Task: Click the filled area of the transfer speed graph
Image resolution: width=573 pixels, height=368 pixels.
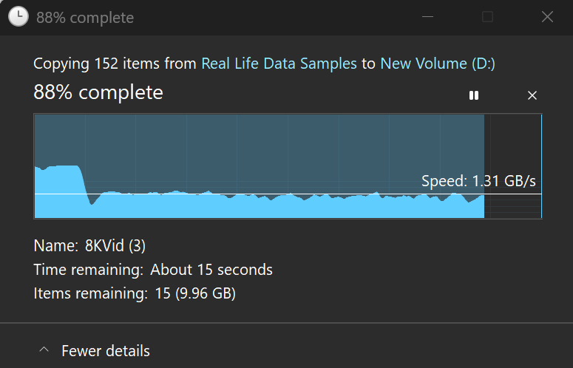Action: pos(259,207)
